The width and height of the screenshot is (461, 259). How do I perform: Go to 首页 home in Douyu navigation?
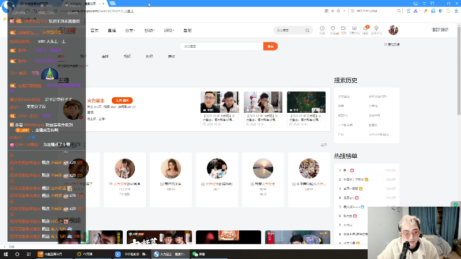[95, 31]
